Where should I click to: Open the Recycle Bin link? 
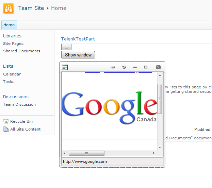pyautogui.click(x=21, y=121)
